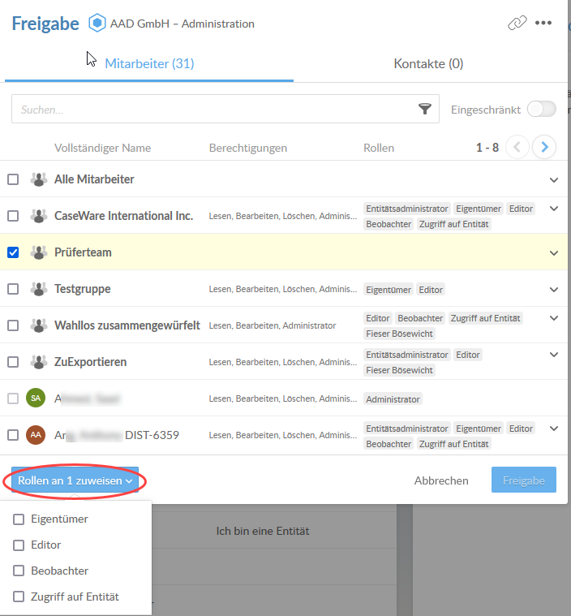Image resolution: width=571 pixels, height=616 pixels.
Task: Expand the Prüferteam row chevron
Action: pos(554,253)
